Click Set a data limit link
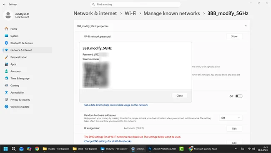The width and height of the screenshot is (271, 153). point(116,105)
